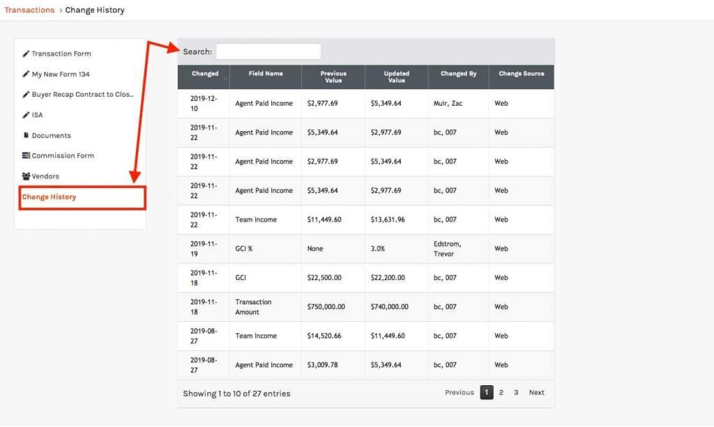Screen dimensions: 714x427
Task: Click Muir, Zac in Changed By
Action: click(448, 104)
